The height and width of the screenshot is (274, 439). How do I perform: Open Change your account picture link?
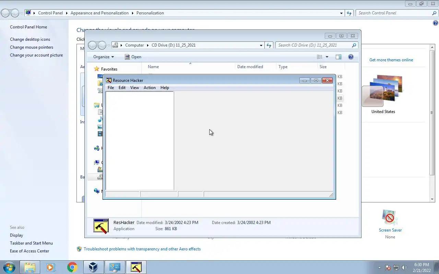click(36, 55)
